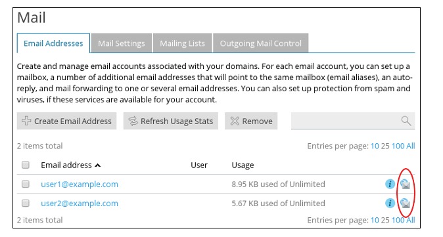Image resolution: width=443 pixels, height=237 pixels.
Task: Check the box for user2@example.com
Action: (26, 203)
